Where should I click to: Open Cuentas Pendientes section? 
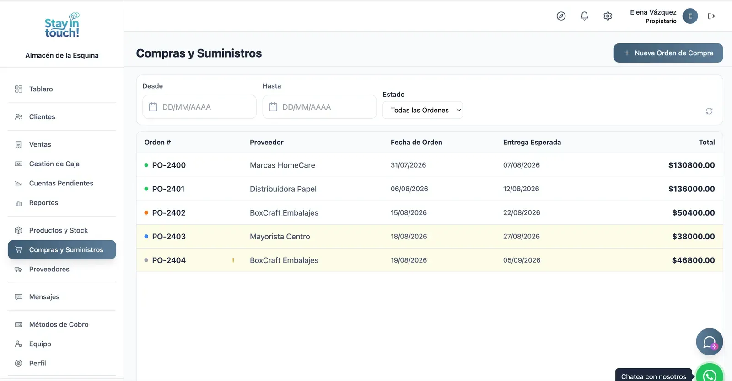62,183
